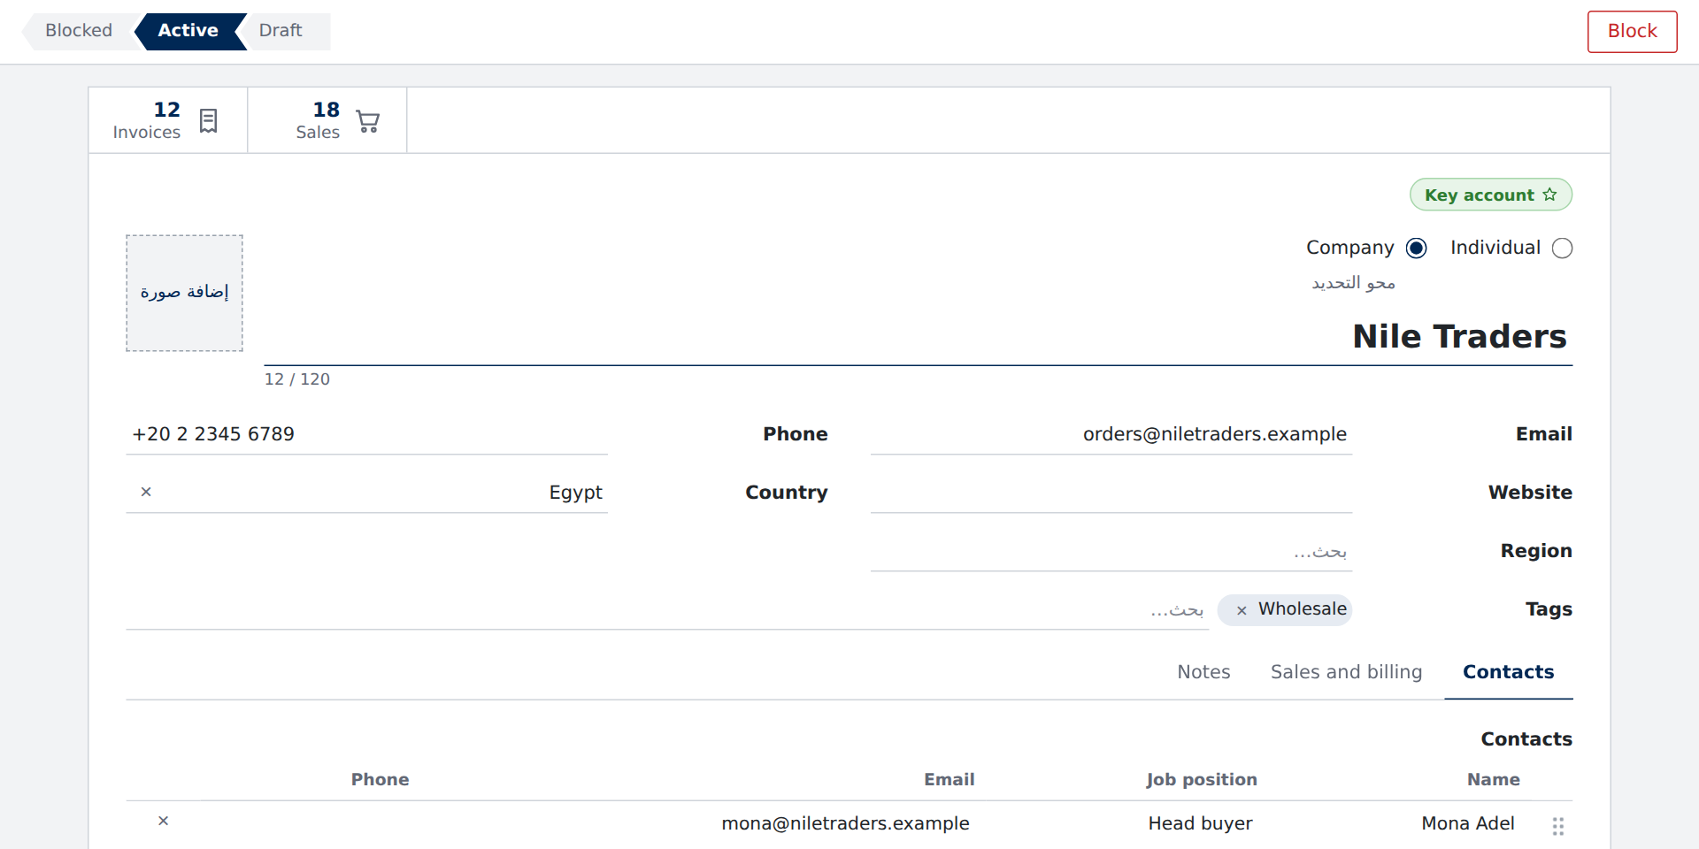This screenshot has width=1699, height=849.
Task: Edit the Nile Traders name field
Action: point(918,337)
